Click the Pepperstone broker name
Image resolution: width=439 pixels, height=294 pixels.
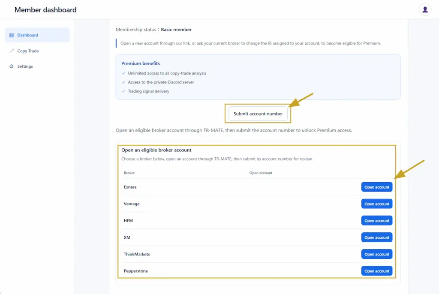coord(136,271)
